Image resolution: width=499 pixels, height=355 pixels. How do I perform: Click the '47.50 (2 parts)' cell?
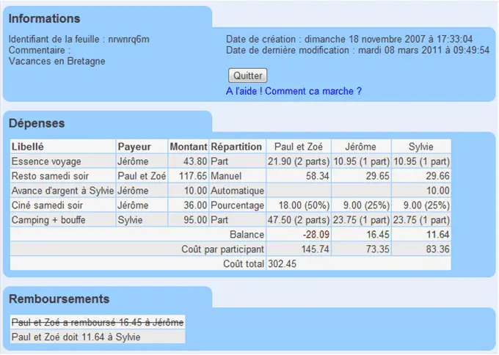click(x=299, y=220)
